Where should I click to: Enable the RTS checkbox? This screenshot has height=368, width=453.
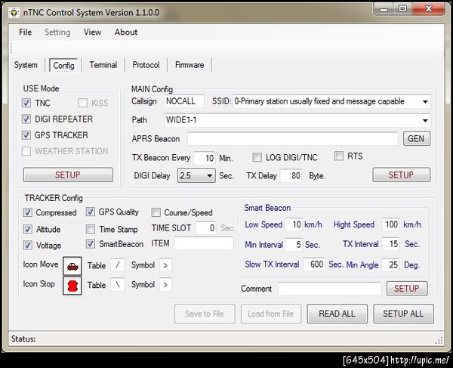(x=339, y=156)
